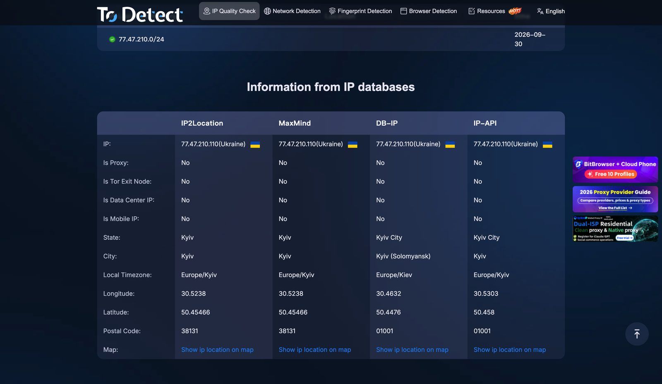Click the DB-IP column header
The image size is (662, 384).
(387, 123)
